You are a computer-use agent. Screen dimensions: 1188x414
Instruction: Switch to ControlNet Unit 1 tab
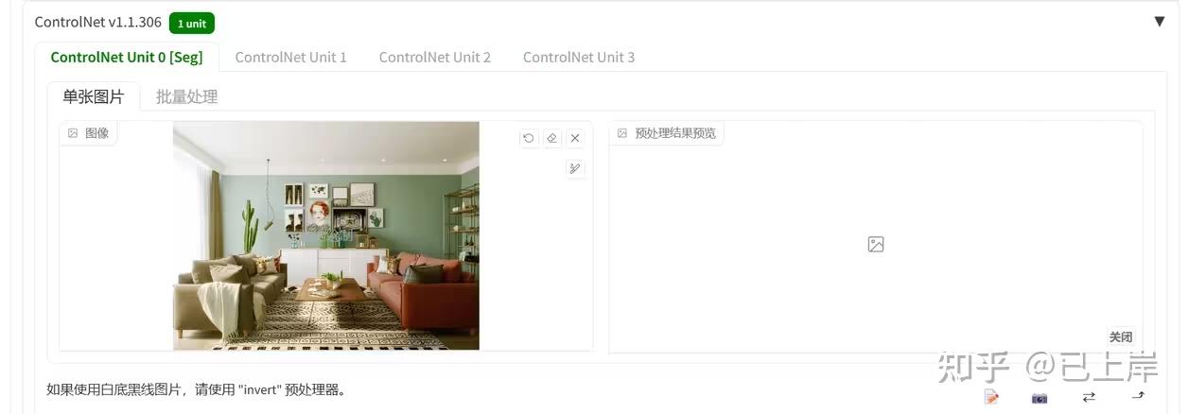(x=291, y=57)
